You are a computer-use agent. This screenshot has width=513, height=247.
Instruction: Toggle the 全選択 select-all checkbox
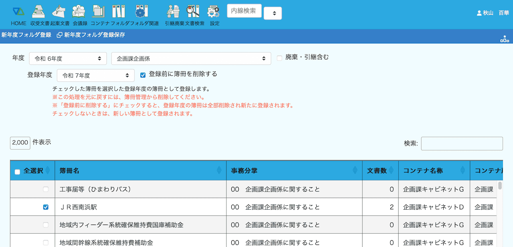pos(17,172)
